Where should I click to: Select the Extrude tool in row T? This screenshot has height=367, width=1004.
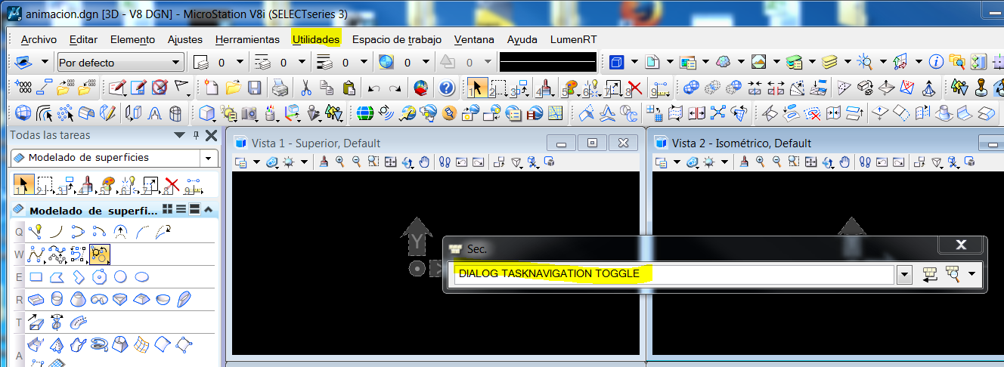point(36,322)
